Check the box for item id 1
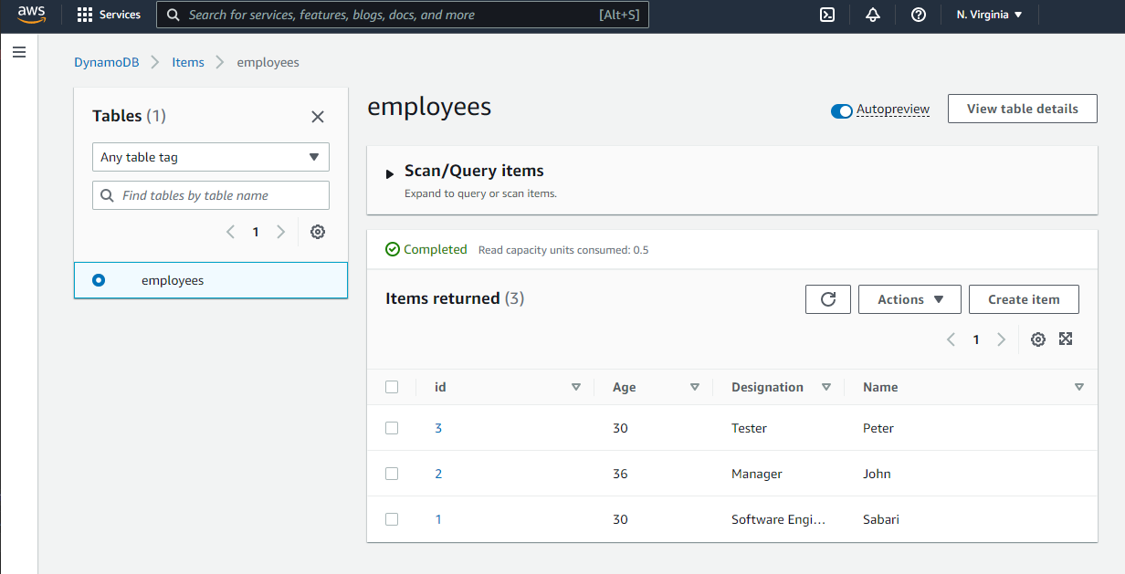Screen dimensions: 1125x574 pyautogui.click(x=392, y=519)
